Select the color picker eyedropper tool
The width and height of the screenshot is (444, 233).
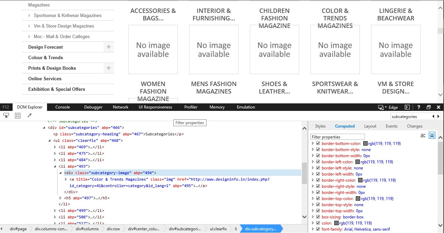pyautogui.click(x=30, y=116)
